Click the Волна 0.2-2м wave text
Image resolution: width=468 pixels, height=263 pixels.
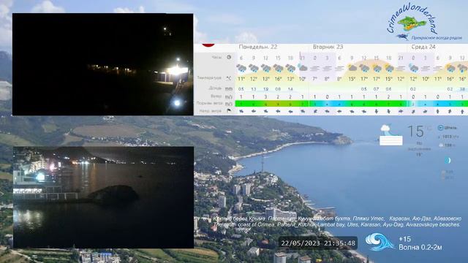coord(420,247)
